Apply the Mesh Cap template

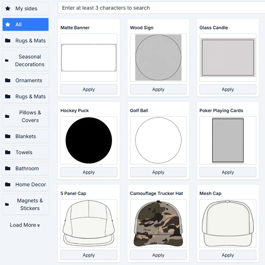(x=228, y=255)
